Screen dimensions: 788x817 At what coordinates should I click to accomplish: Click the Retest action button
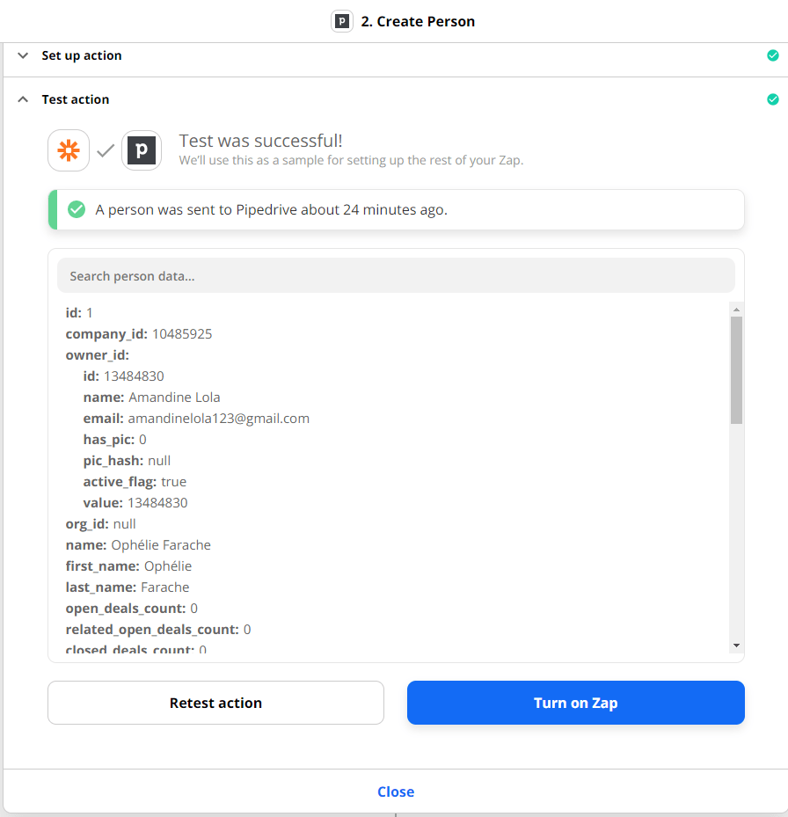(215, 703)
